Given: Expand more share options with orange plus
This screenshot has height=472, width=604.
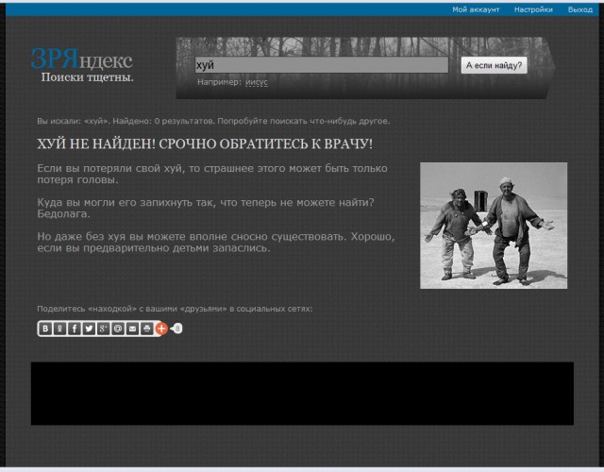Looking at the screenshot, I should (x=160, y=329).
